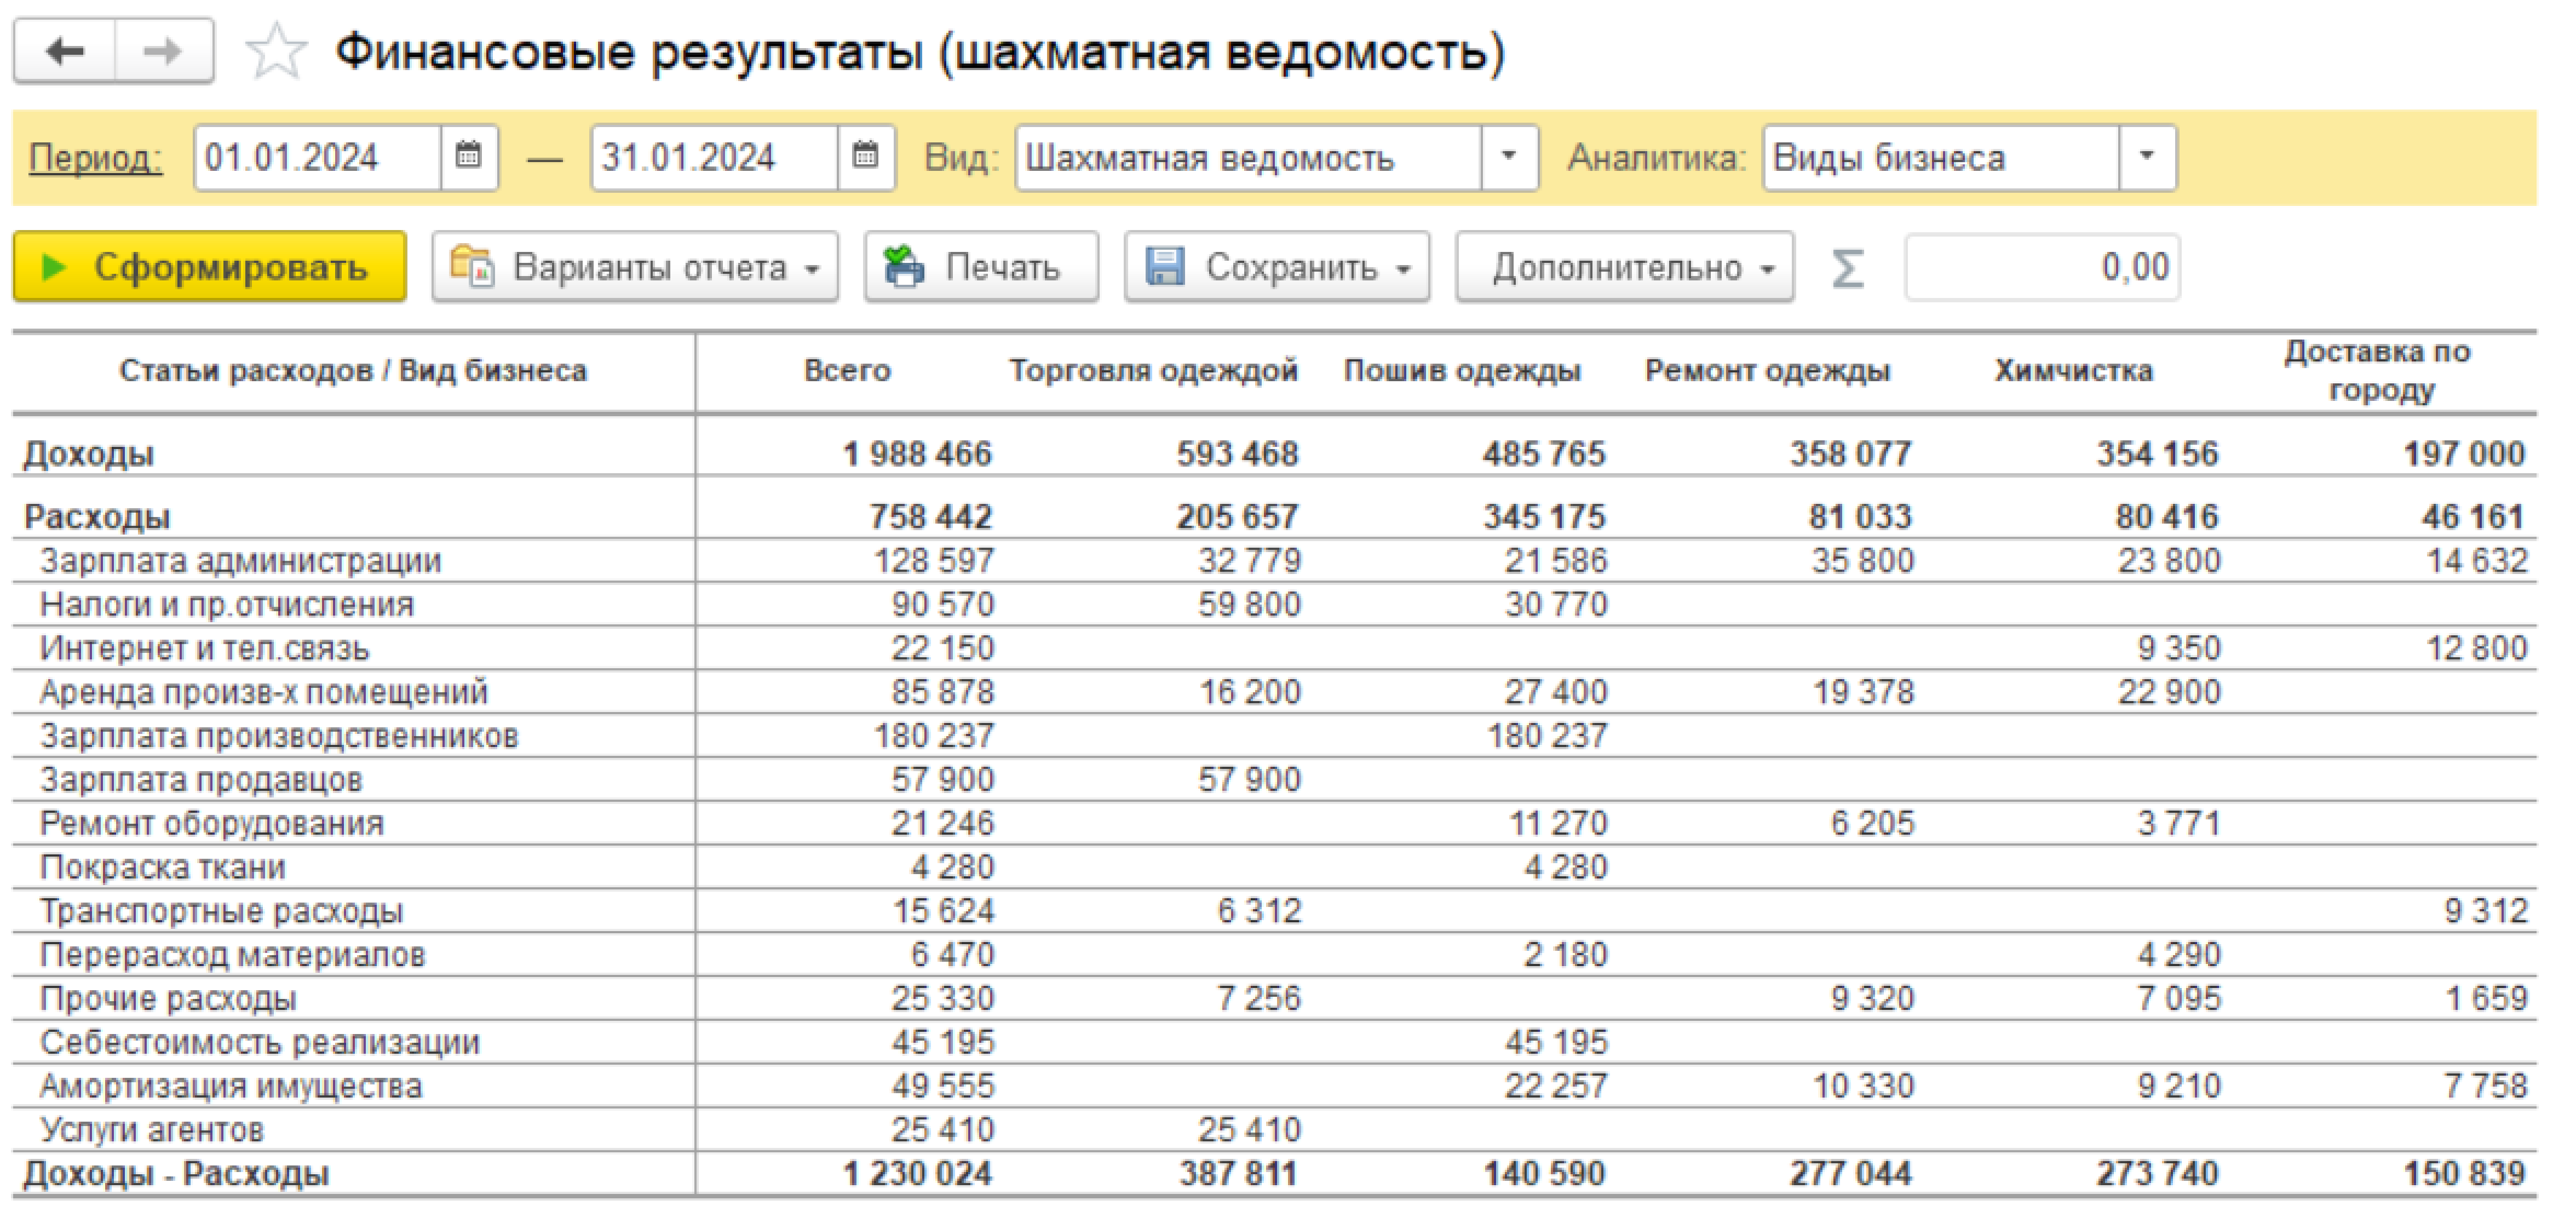Click the Химчистка column header
The height and width of the screenshot is (1229, 2576).
[2072, 371]
